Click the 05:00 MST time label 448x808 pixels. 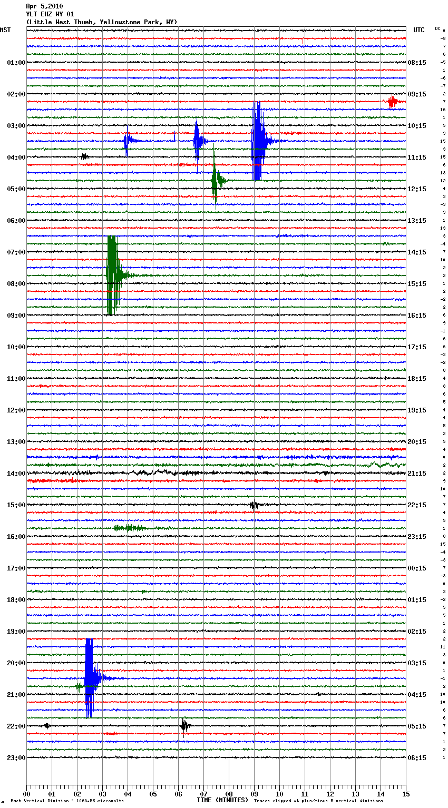16,189
